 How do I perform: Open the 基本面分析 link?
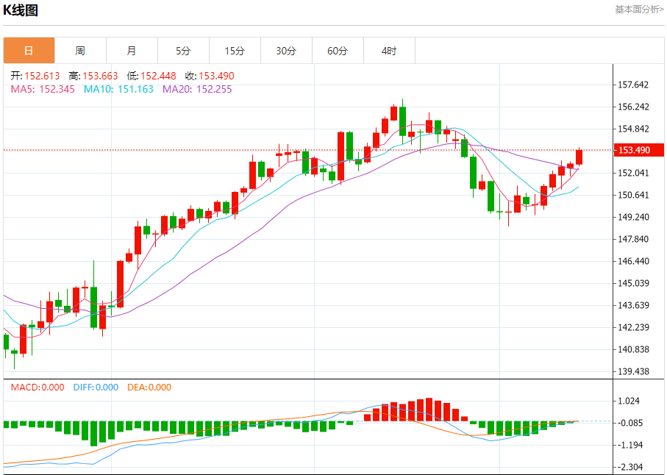click(x=639, y=9)
